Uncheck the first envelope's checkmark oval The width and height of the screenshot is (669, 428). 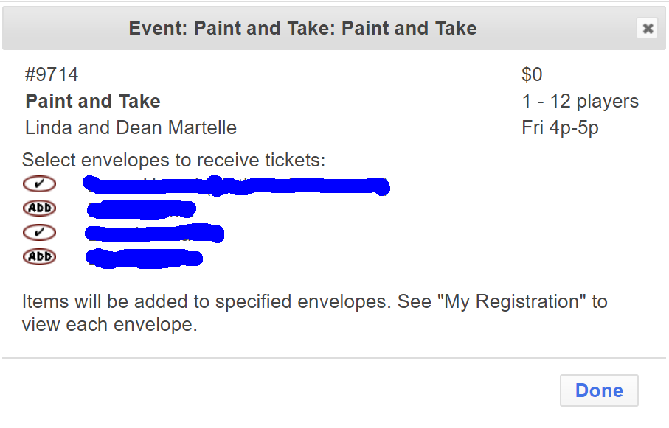click(x=39, y=183)
